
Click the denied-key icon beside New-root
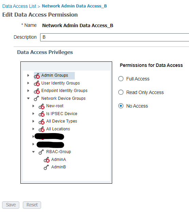(41, 106)
